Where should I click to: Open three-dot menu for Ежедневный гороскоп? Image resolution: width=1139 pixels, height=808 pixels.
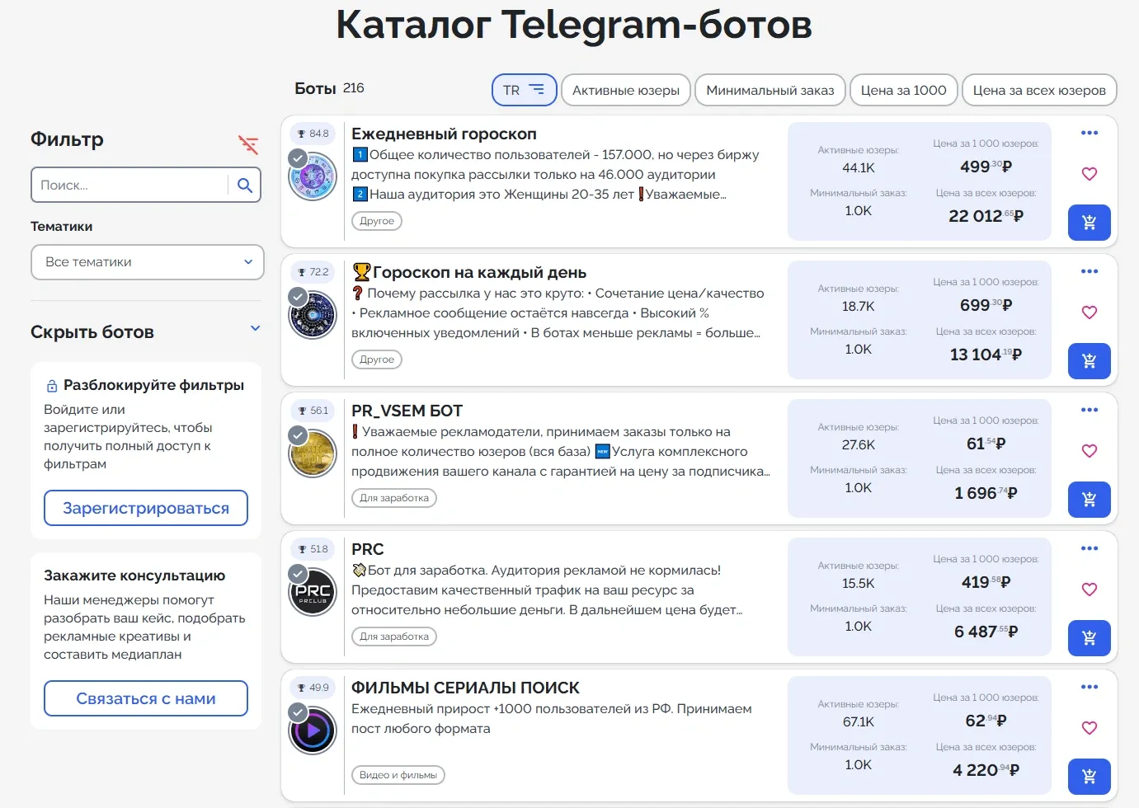pyautogui.click(x=1090, y=133)
